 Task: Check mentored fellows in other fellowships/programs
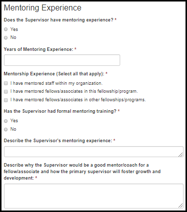6,100
